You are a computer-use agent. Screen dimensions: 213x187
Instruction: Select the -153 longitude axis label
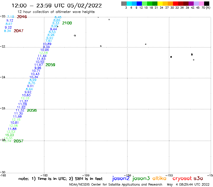coord(170,175)
